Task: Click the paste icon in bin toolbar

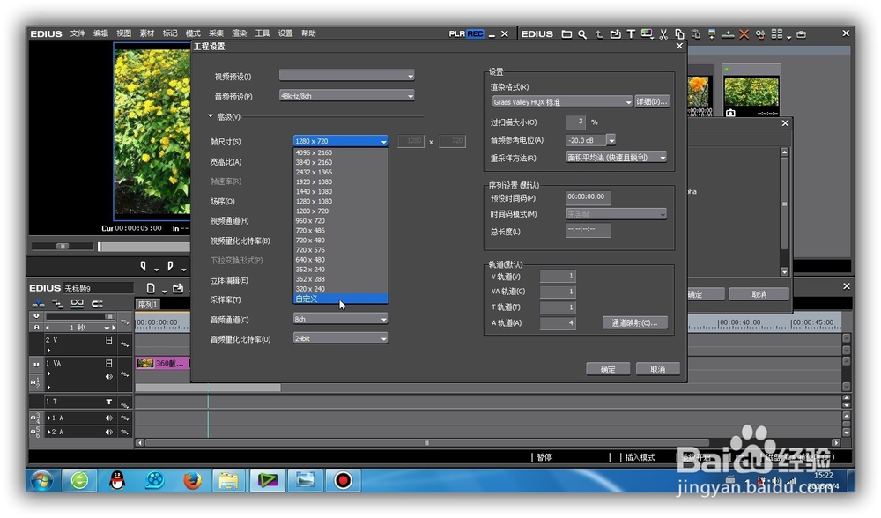Action: coord(696,34)
